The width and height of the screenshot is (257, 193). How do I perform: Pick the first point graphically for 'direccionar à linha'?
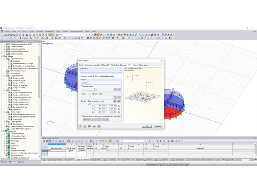pos(115,101)
